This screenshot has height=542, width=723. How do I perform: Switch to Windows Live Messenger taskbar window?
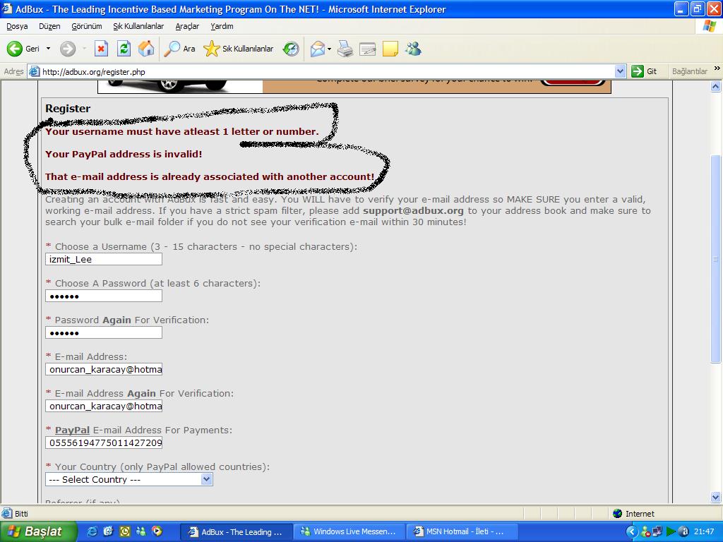pos(349,532)
